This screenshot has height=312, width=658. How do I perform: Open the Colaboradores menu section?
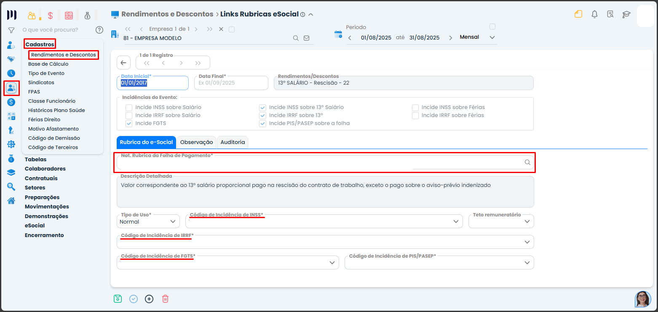pyautogui.click(x=45, y=169)
